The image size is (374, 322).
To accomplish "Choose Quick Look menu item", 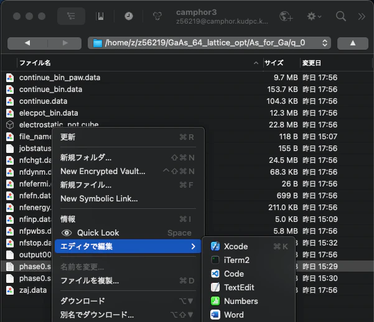I will point(128,233).
